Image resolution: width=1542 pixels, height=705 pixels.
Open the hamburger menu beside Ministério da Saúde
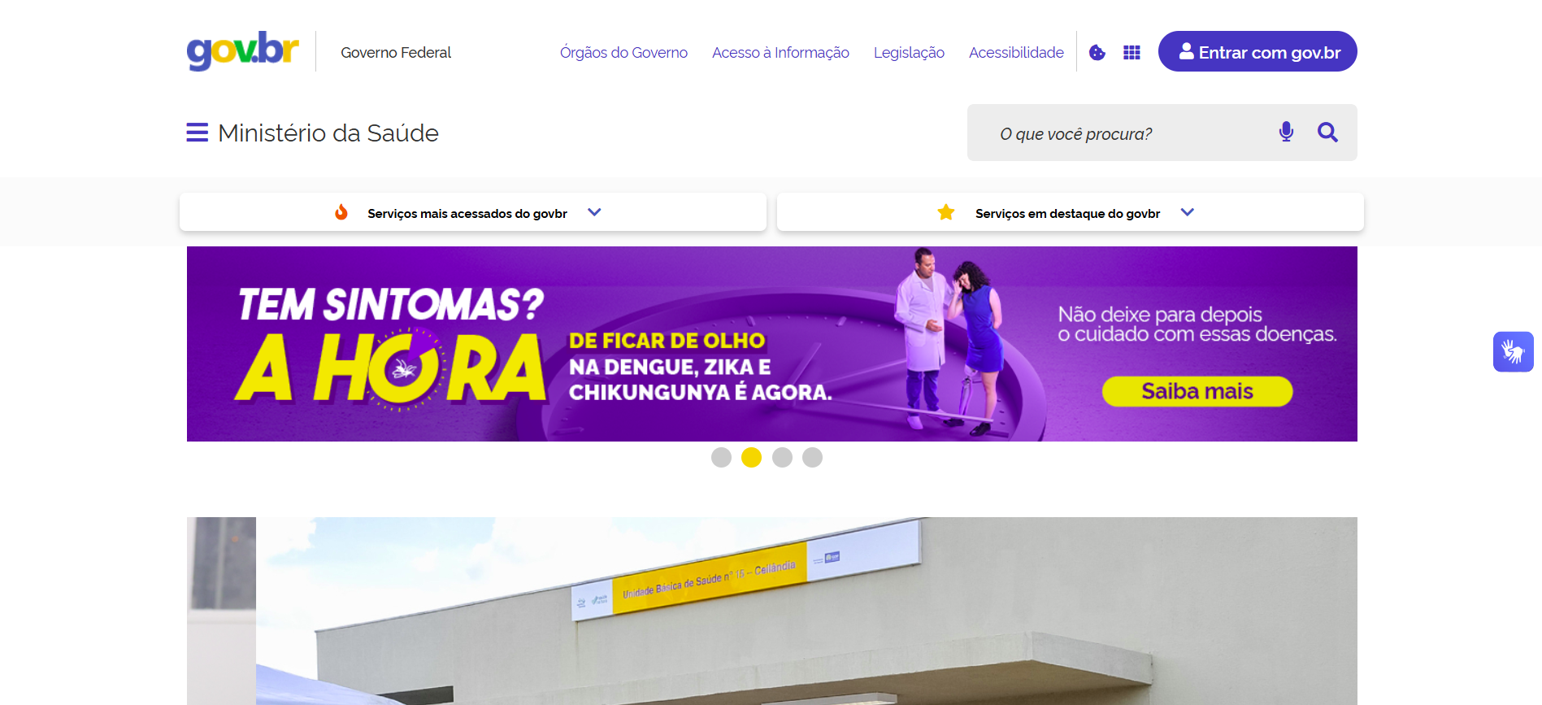197,133
